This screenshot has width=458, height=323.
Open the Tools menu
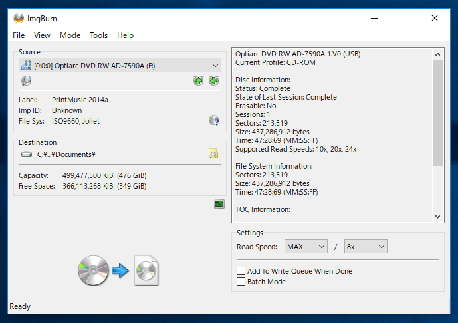(x=99, y=35)
